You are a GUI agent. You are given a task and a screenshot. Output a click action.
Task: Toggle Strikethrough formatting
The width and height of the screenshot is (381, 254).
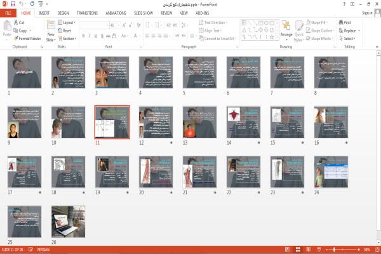coord(108,36)
